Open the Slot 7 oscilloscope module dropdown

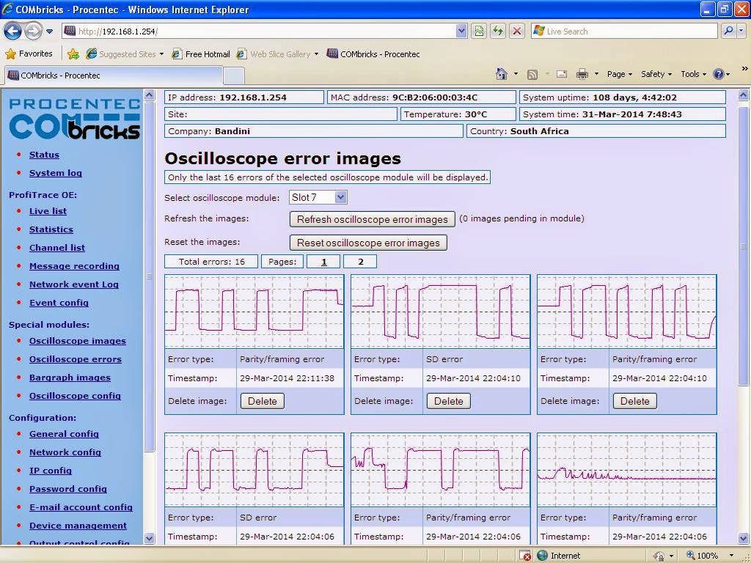pyautogui.click(x=318, y=197)
